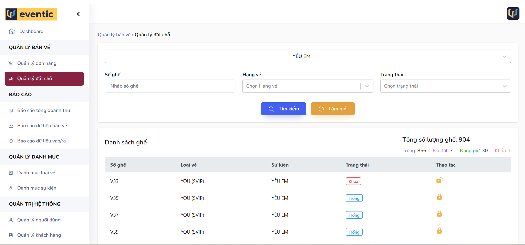The image size is (525, 245).
Task: Click the user avatar in top-right corner
Action: pos(513,14)
